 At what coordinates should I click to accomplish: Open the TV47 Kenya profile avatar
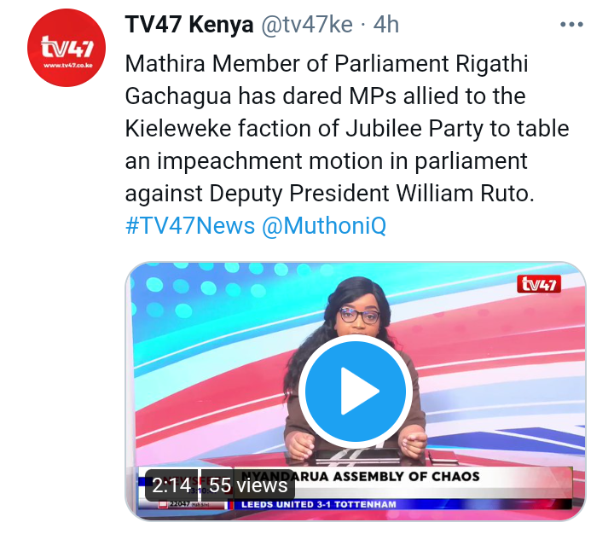67,48
